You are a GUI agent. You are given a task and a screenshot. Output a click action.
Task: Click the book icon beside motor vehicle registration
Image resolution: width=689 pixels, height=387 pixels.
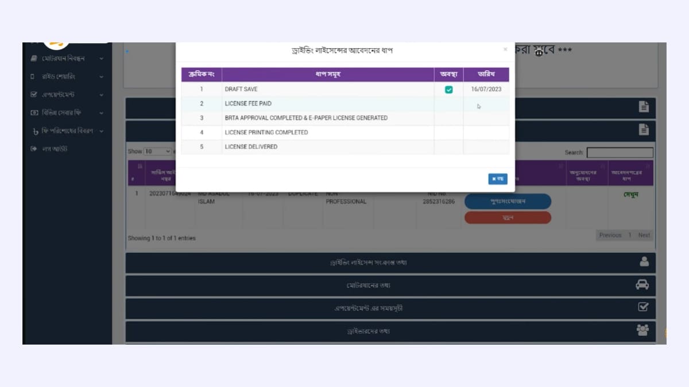pos(34,58)
